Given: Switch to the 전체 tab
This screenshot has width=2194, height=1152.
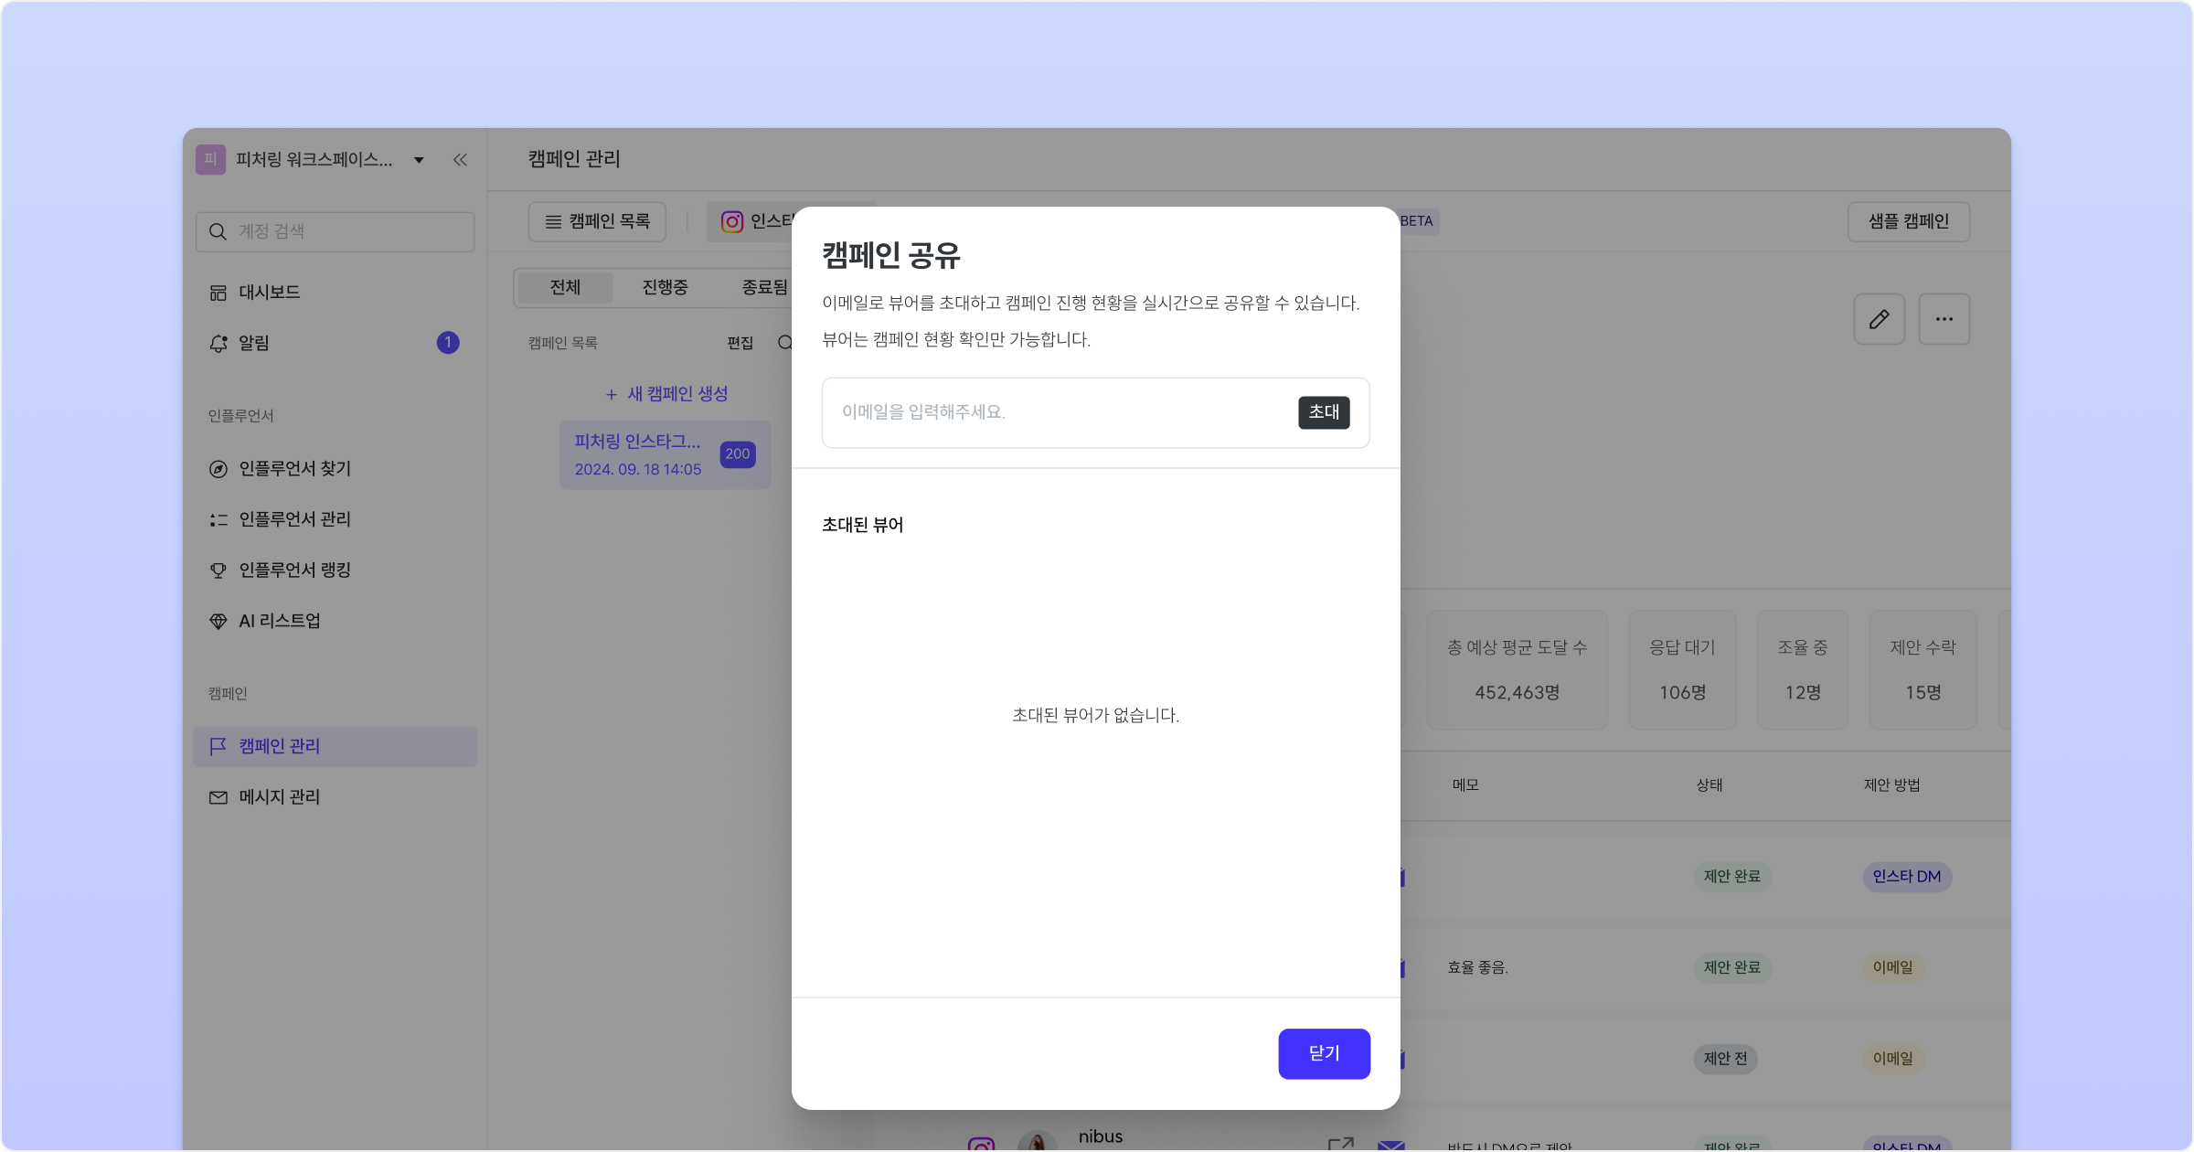Looking at the screenshot, I should coord(565,287).
